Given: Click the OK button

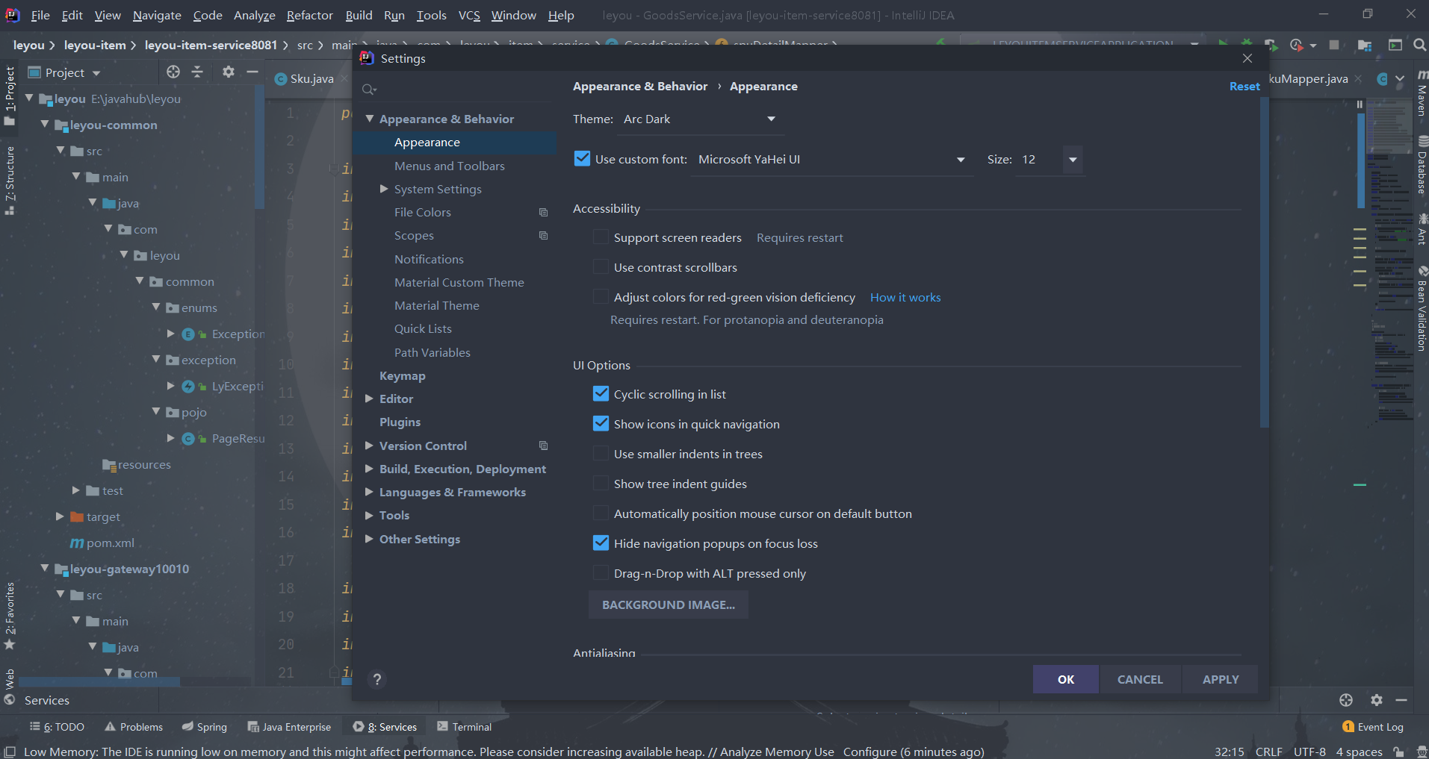Looking at the screenshot, I should click(x=1065, y=679).
